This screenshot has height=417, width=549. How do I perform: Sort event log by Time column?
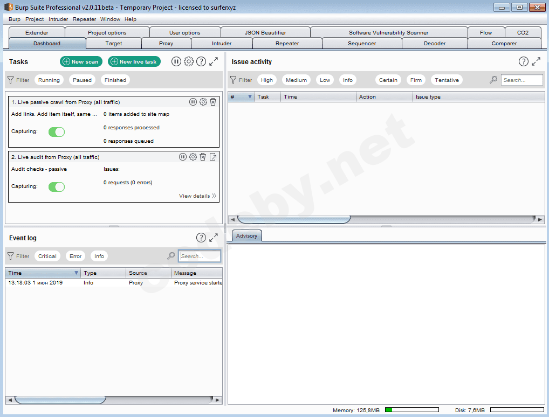point(43,273)
